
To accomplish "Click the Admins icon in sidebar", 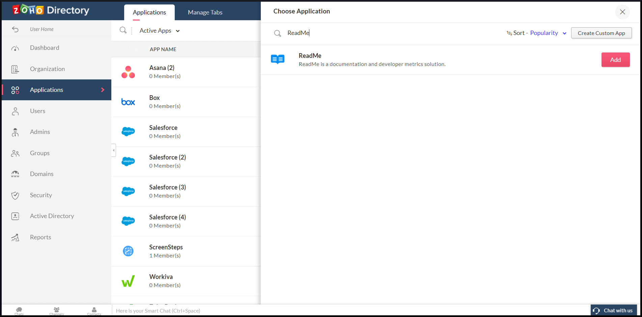I will (x=15, y=132).
